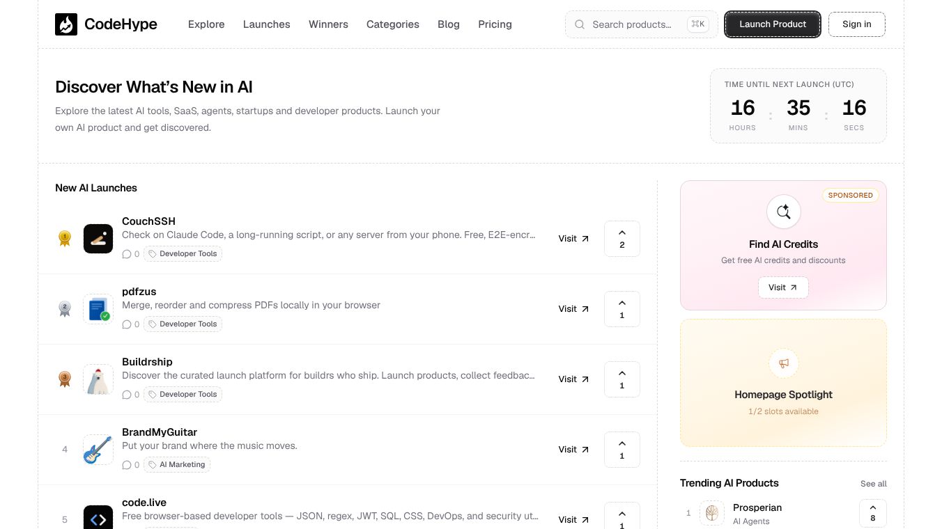This screenshot has height=529, width=942.
Task: Click the comment bubble icon under pdfzus
Action: pyautogui.click(x=127, y=324)
